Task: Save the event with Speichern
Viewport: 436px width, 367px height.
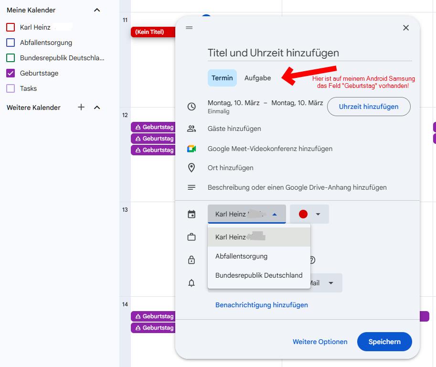Action: pos(384,342)
